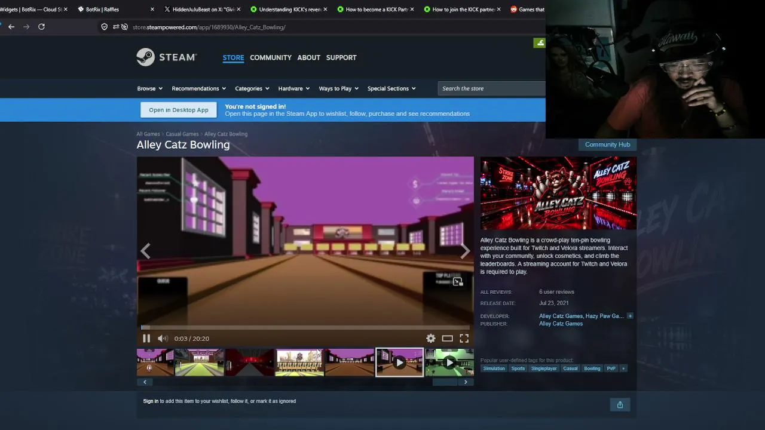
Task: Click the thumbnail strip horizontal scrollbar handle
Action: [x=445, y=382]
